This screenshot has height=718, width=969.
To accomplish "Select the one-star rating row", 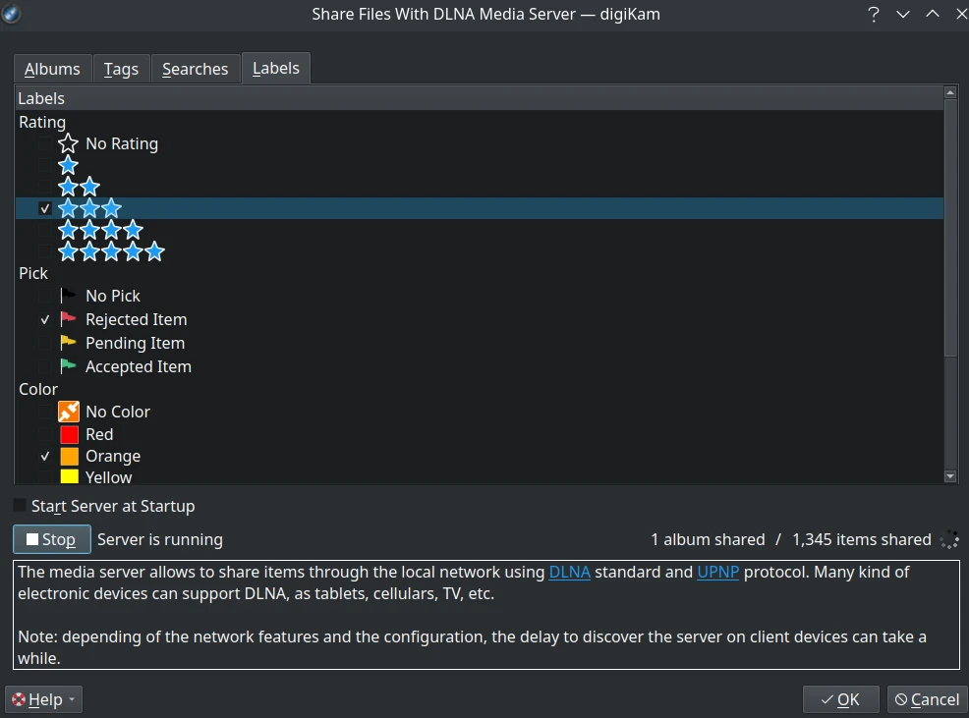I will (480, 166).
